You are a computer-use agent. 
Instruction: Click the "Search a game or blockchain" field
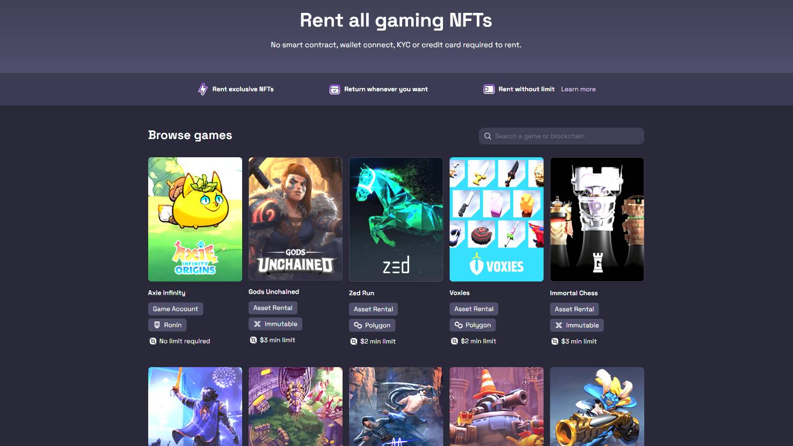[x=561, y=136]
